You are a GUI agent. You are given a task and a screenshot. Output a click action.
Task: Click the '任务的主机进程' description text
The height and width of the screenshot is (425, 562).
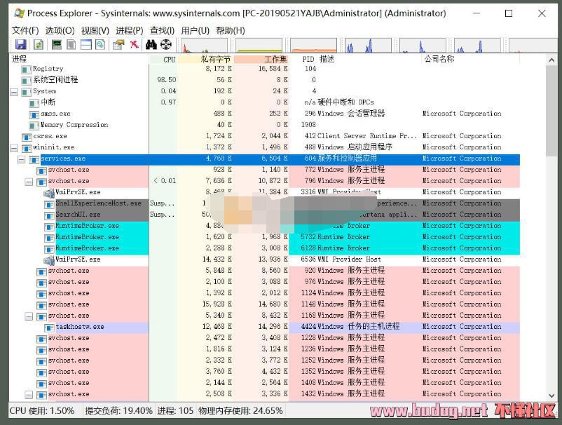click(x=373, y=326)
